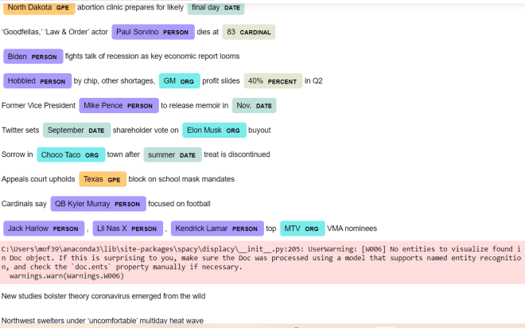Click the 'town after' text

(x=123, y=154)
